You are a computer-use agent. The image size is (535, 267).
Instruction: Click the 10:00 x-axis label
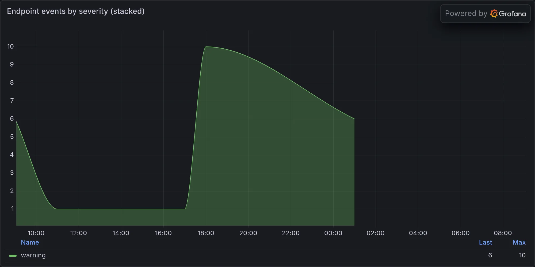coord(36,233)
